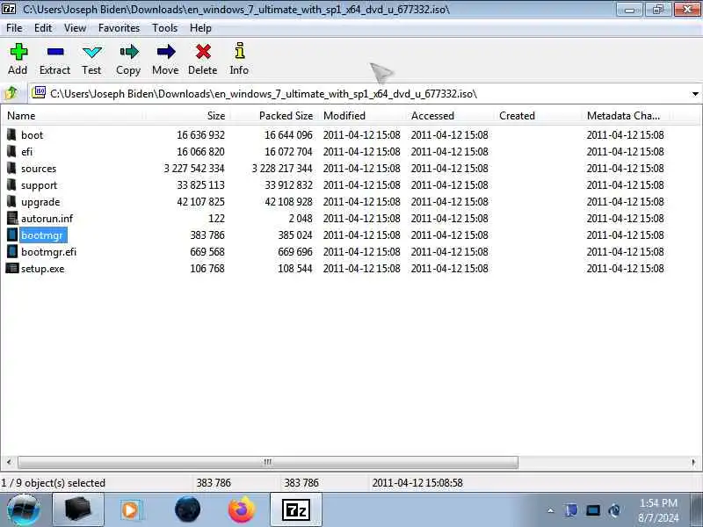
Task: Click the Add toolbar icon
Action: click(18, 52)
